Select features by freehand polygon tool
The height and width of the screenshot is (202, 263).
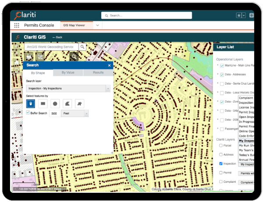coord(79,103)
